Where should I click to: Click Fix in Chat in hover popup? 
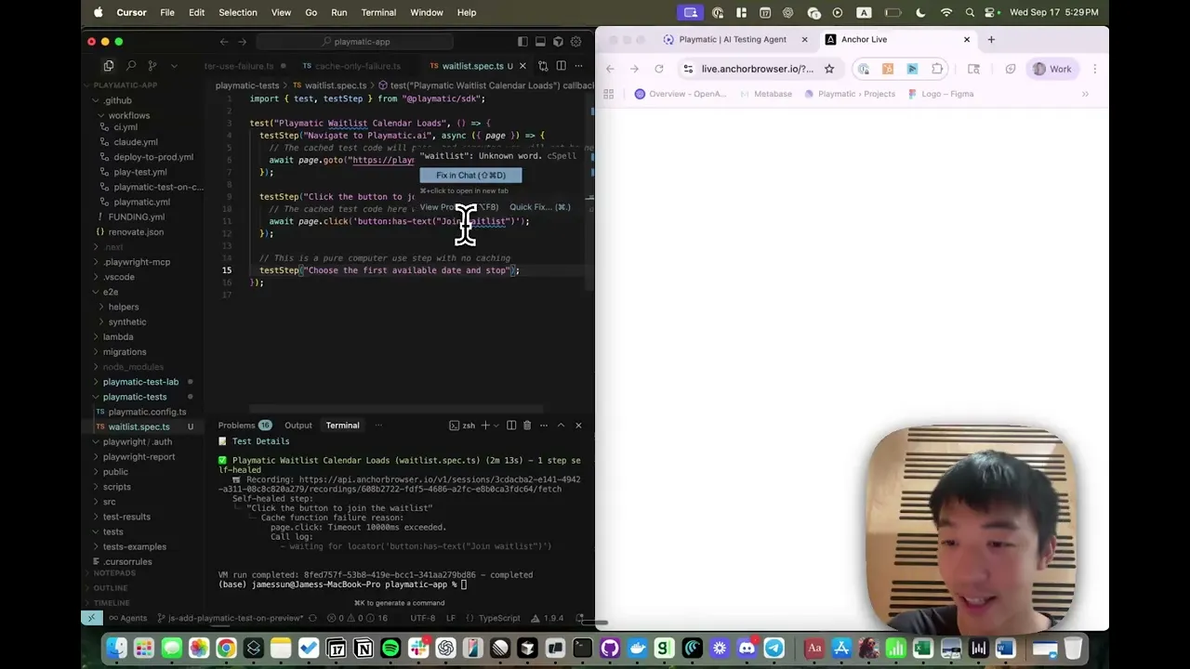pos(470,175)
